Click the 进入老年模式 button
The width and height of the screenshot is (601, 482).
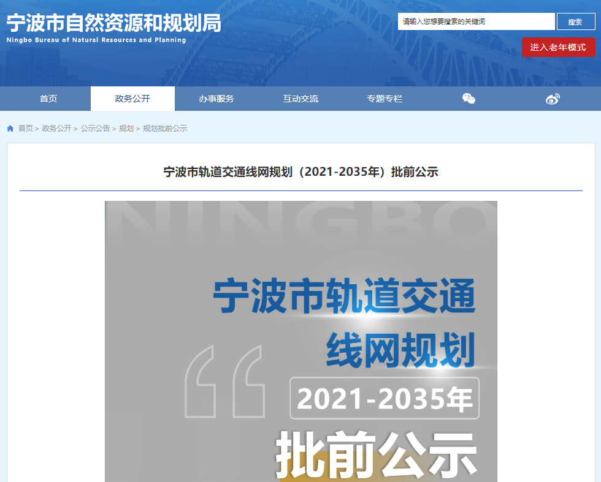click(x=559, y=47)
